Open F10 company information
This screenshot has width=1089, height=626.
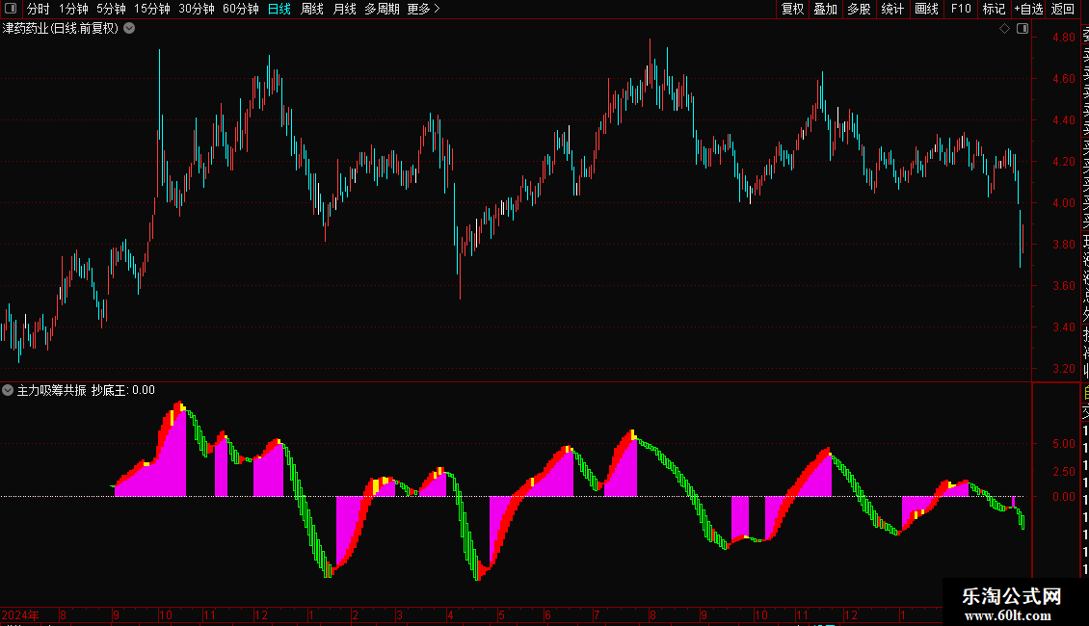pos(961,9)
